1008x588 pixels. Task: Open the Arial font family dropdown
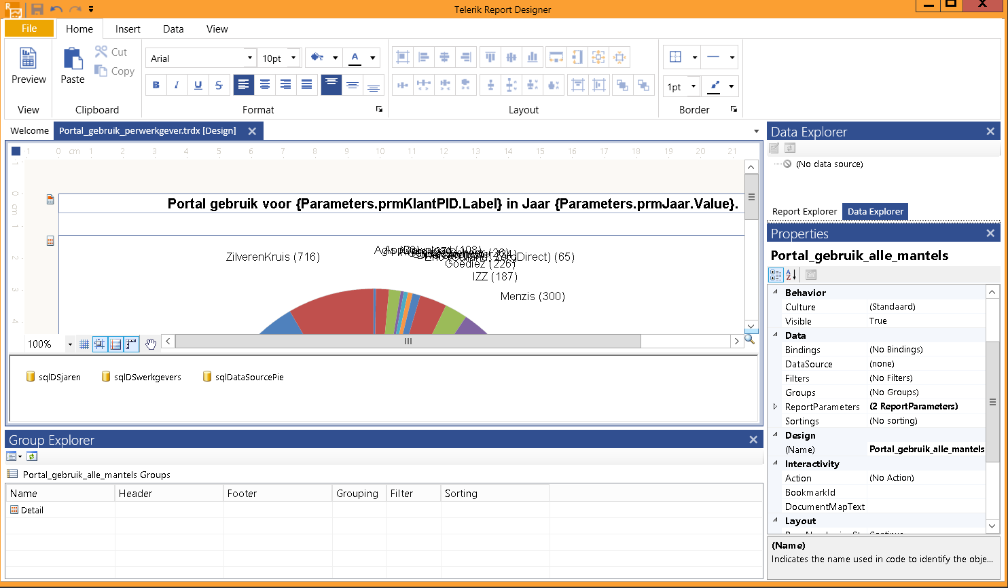[x=250, y=58]
